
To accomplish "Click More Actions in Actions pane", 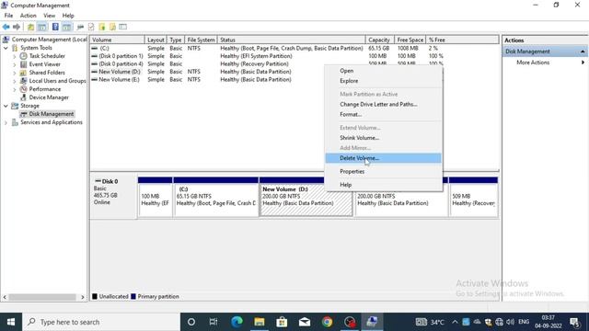I will click(533, 63).
